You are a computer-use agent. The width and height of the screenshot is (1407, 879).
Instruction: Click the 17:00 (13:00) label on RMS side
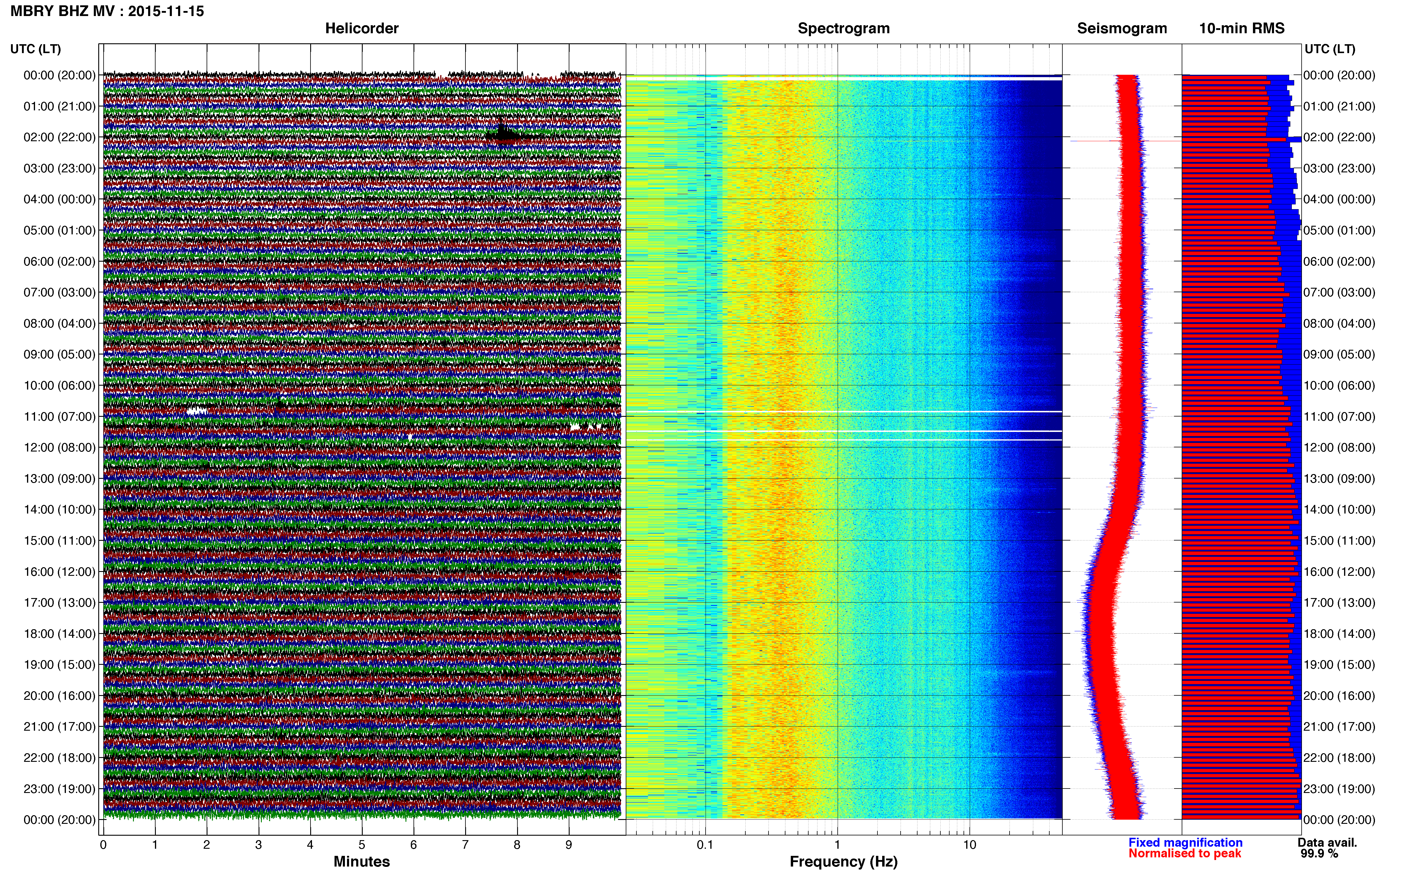click(1339, 603)
